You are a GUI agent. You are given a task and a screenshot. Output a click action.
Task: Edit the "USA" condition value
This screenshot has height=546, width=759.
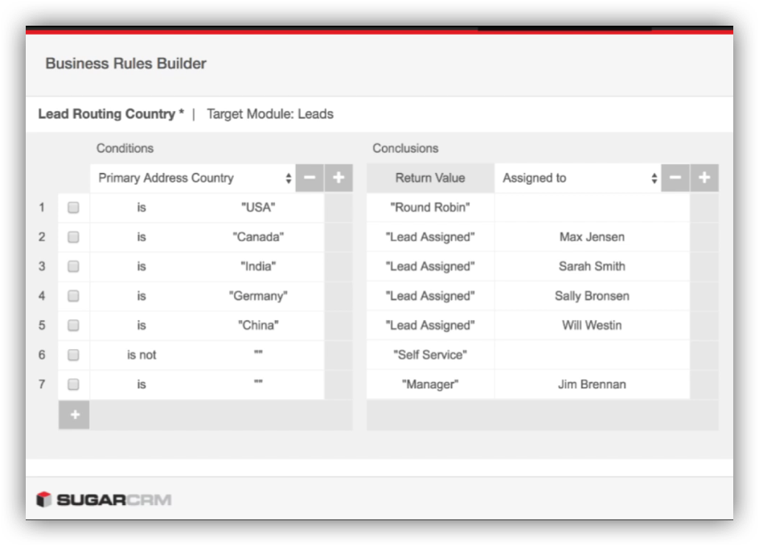[258, 207]
